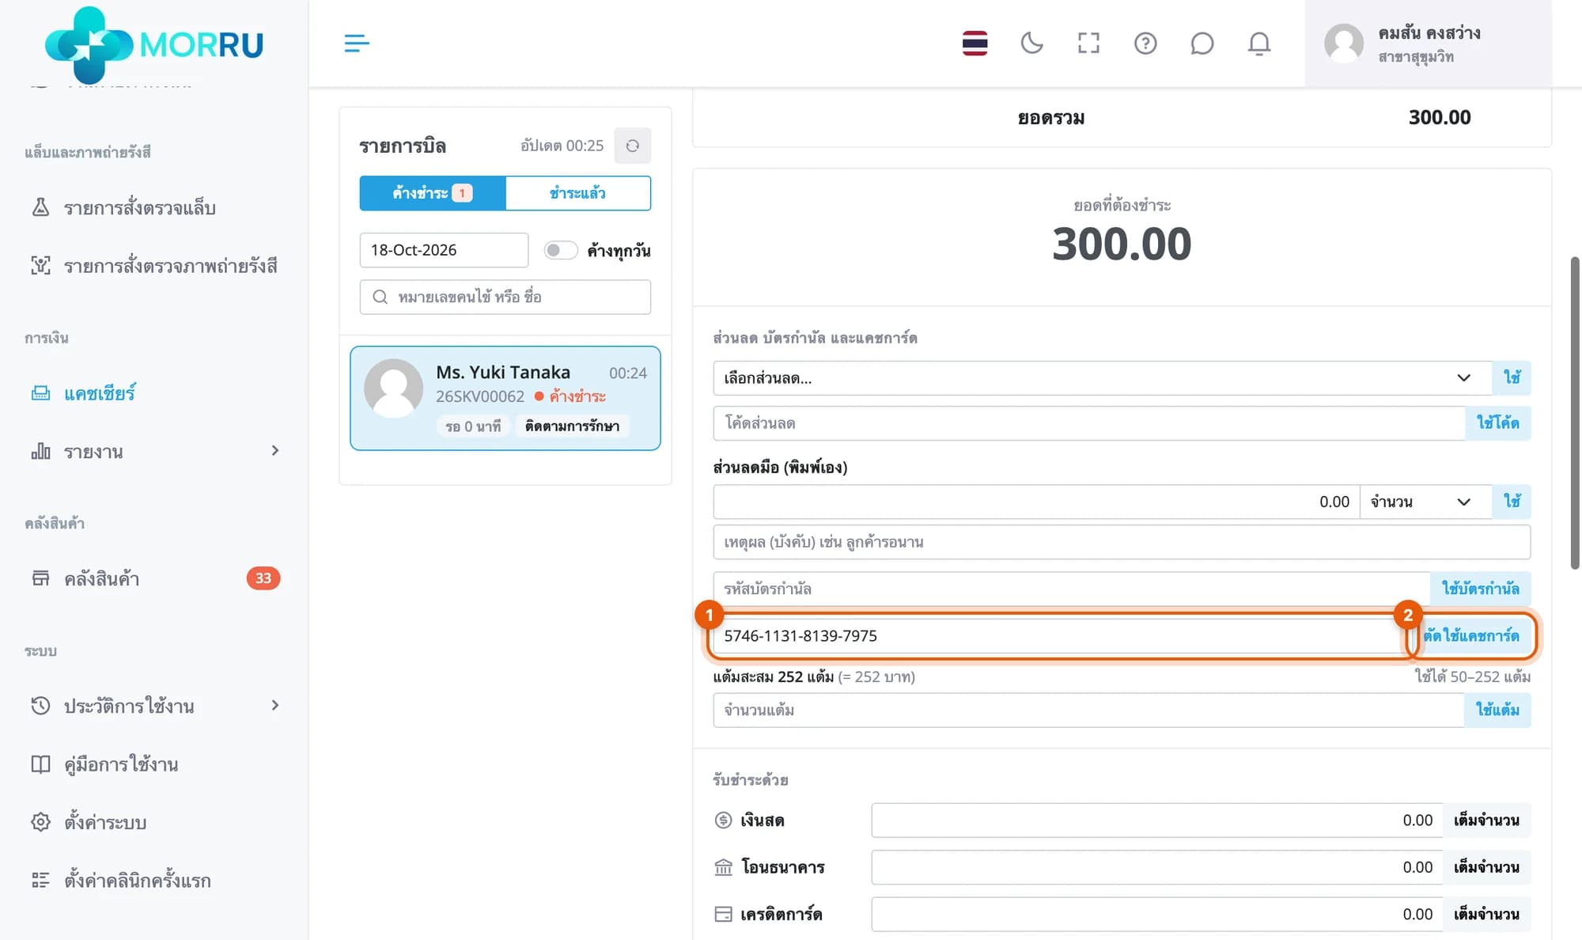Click the reports bar chart icon
This screenshot has width=1582, height=940.
point(40,451)
